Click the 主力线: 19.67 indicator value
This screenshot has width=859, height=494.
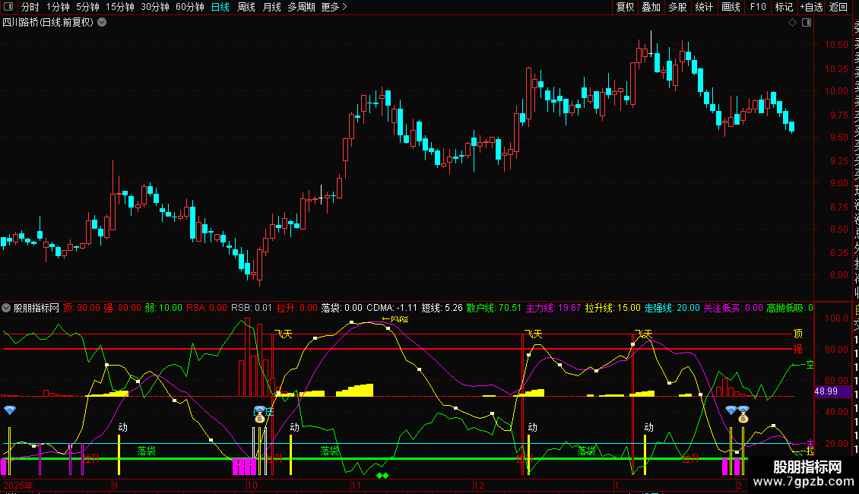pos(553,308)
